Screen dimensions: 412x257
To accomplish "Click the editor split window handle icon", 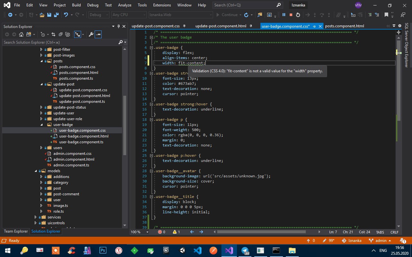I will [399, 32].
